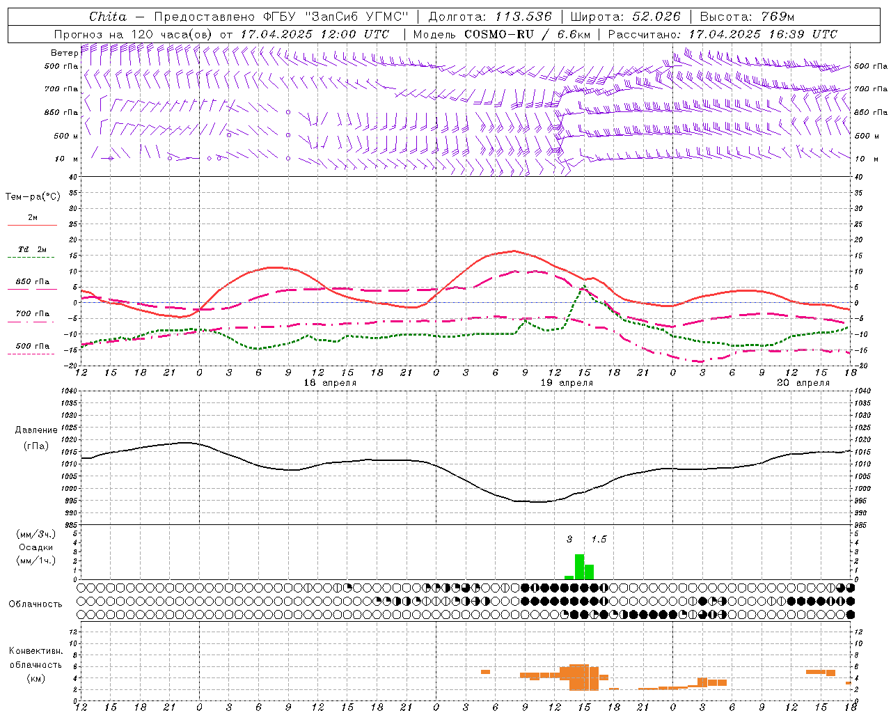Click the "19 апреля" date label
The image size is (891, 713).
tap(567, 383)
